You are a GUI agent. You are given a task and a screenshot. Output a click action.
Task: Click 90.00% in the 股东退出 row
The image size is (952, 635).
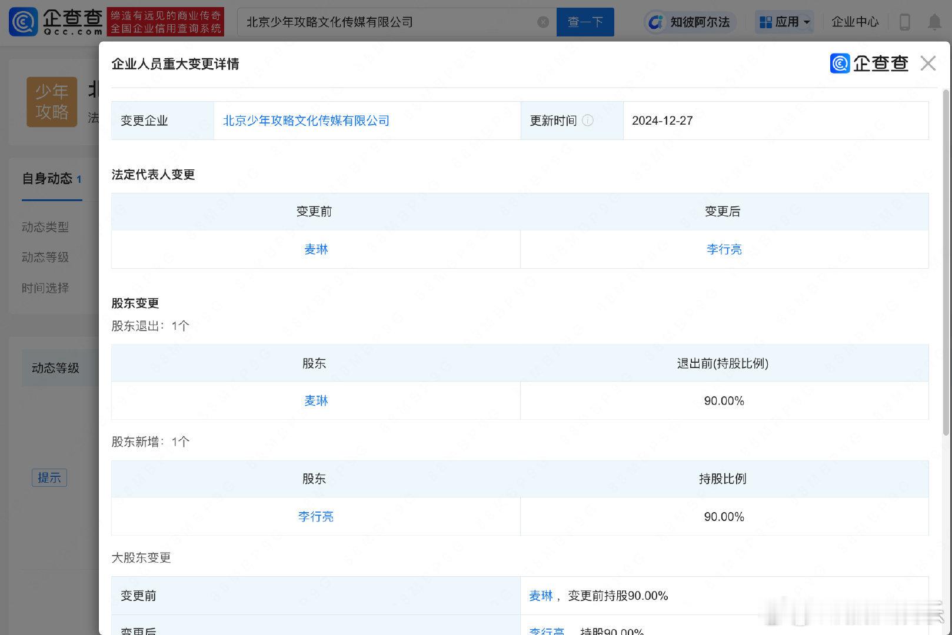tap(724, 401)
